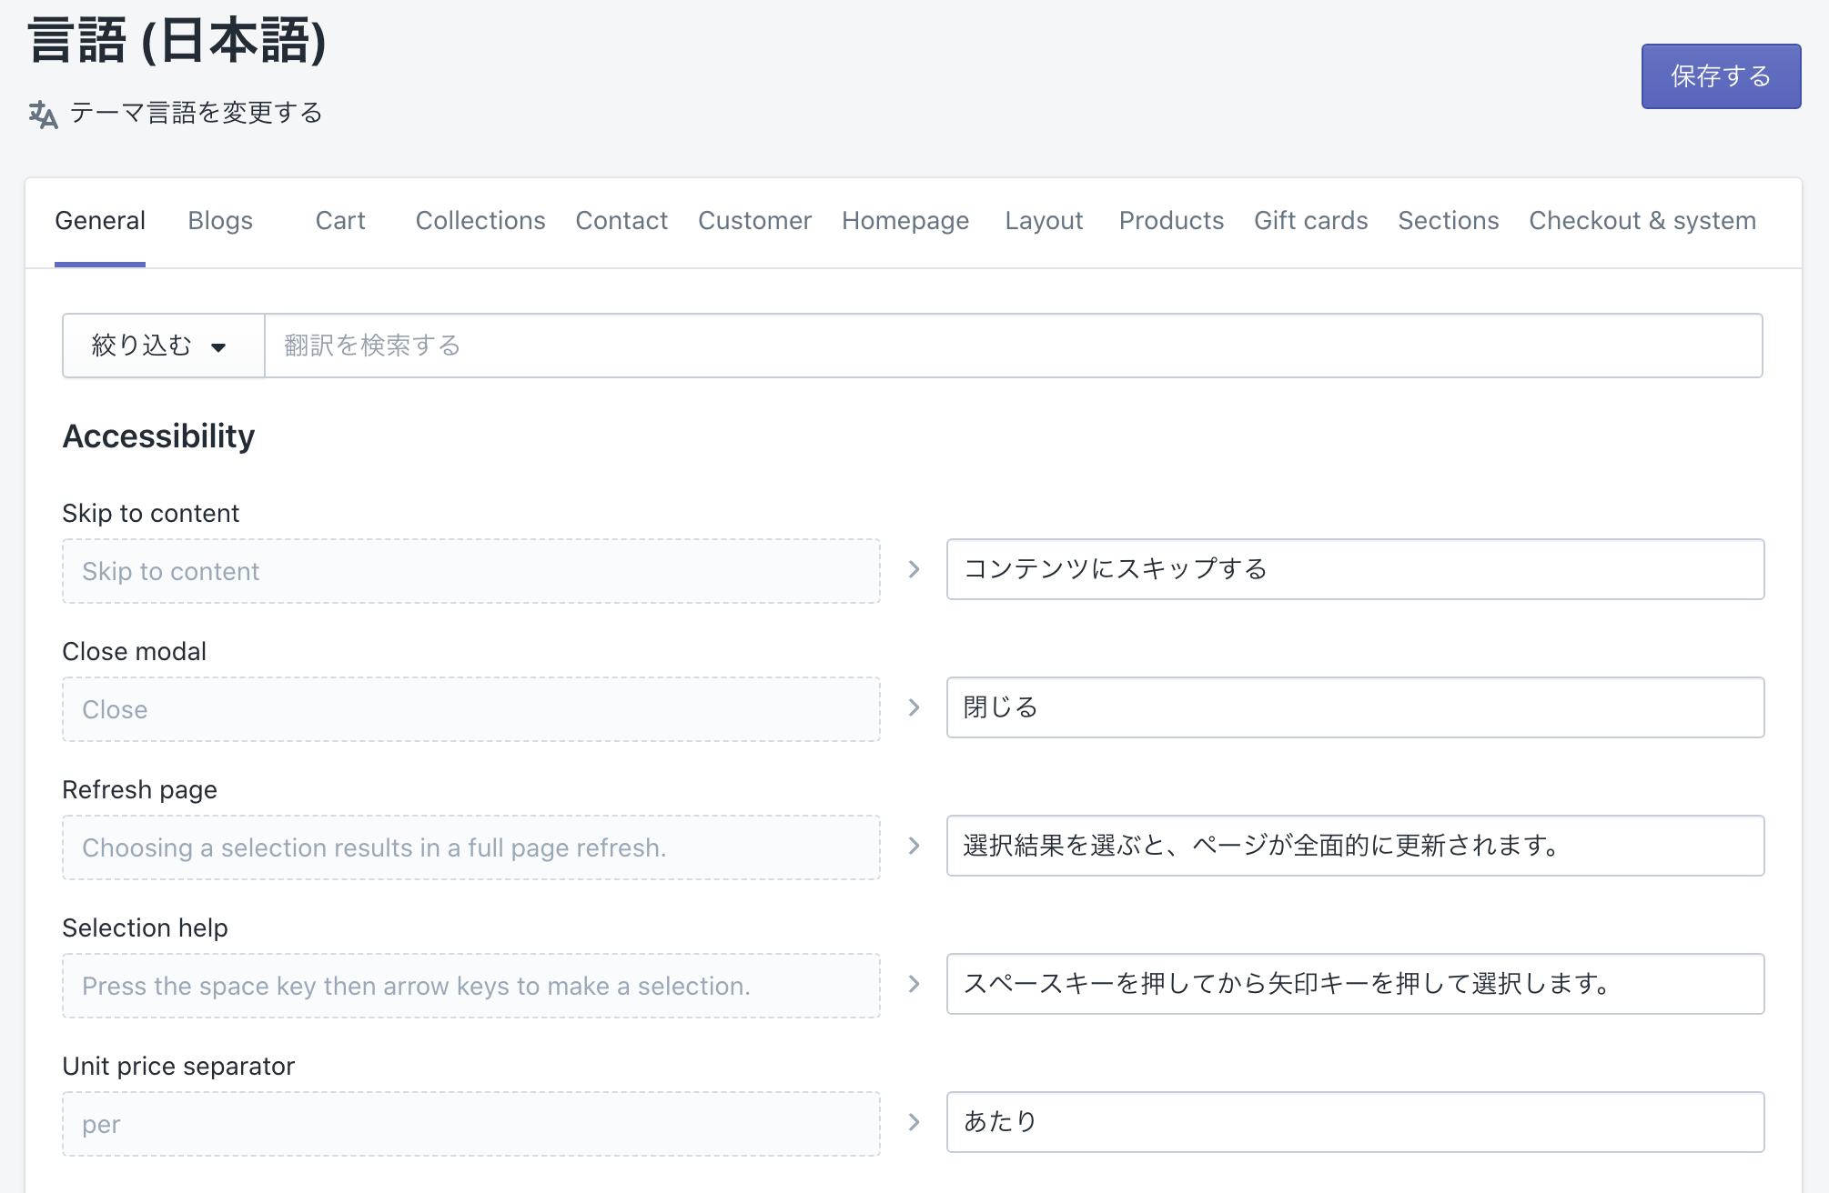
Task: Click the あたり translation input
Action: pyautogui.click(x=1354, y=1123)
